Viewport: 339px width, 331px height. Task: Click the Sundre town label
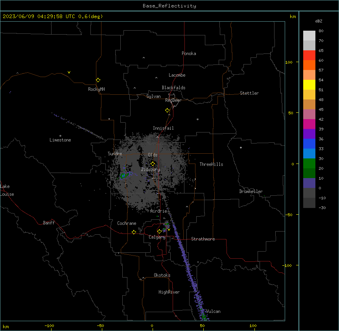point(115,154)
